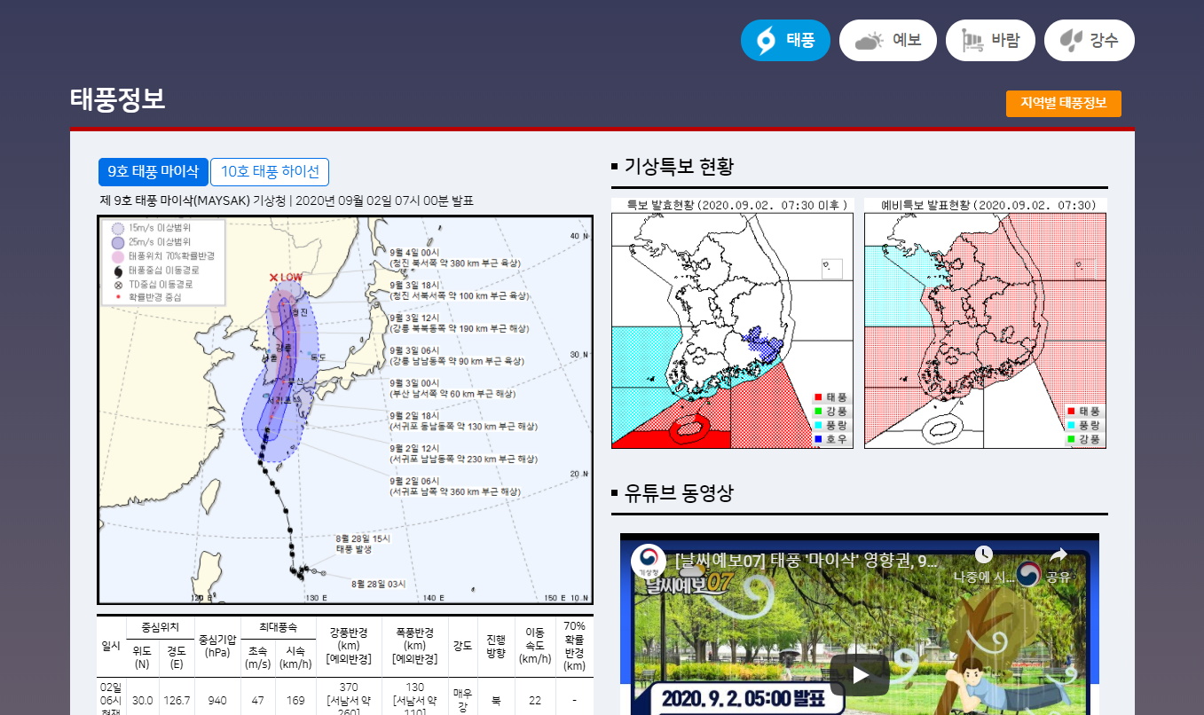1204x715 pixels.
Task: Click the 중심기압 (hPa) column header
Action: [x=217, y=646]
